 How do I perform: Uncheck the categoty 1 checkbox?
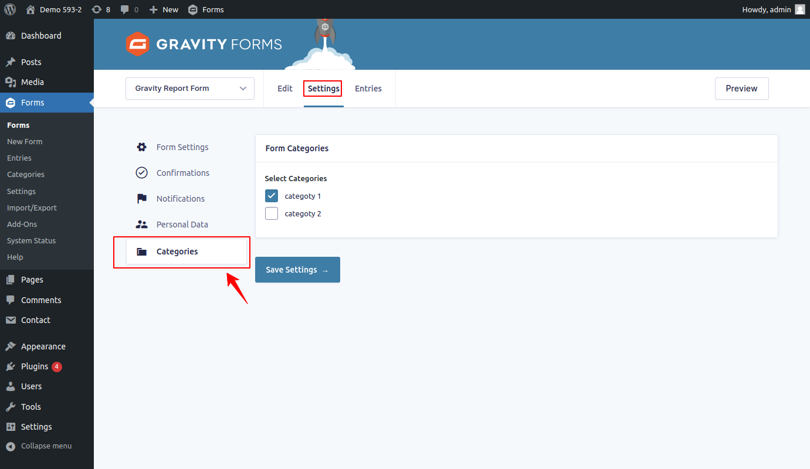[272, 196]
